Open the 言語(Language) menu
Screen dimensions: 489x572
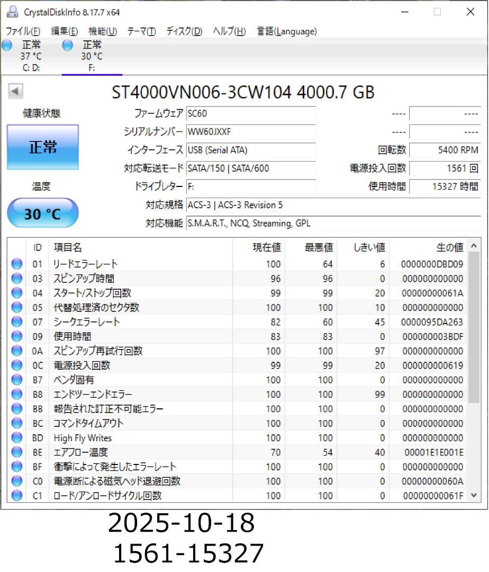pos(286,31)
